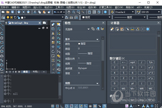162x108 pixels.
Task: Select the Move tool
Action: [x=53, y=47]
